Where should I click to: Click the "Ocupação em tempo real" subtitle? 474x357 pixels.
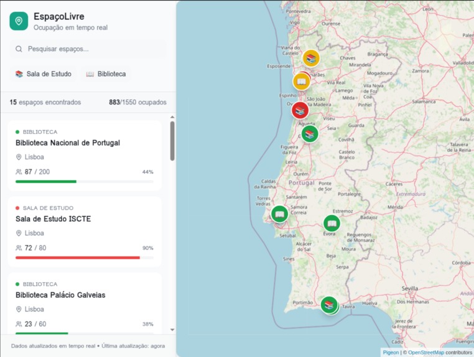pyautogui.click(x=70, y=27)
